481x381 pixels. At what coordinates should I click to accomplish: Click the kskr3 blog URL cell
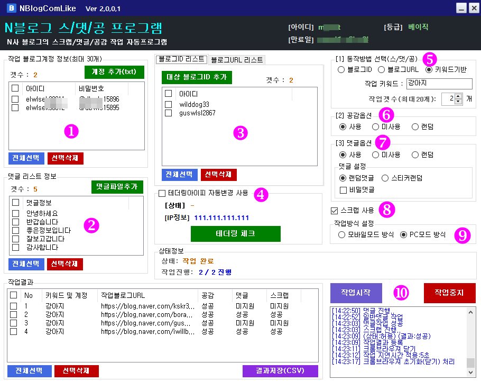point(147,306)
